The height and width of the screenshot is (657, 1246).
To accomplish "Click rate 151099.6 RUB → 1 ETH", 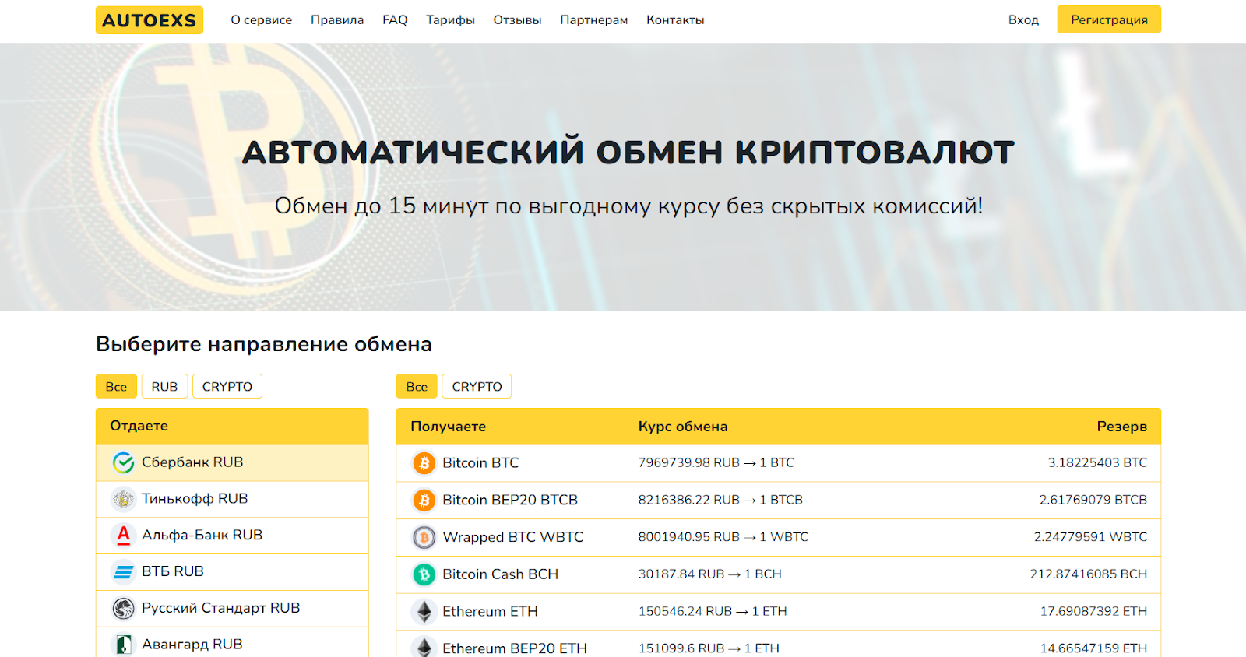I will click(709, 648).
